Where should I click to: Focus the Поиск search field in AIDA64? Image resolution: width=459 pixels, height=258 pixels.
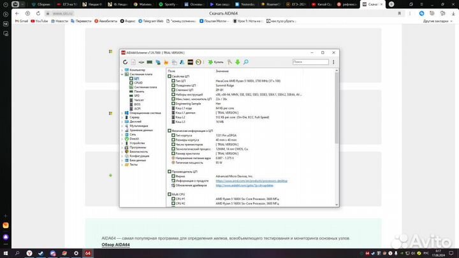(x=310, y=62)
